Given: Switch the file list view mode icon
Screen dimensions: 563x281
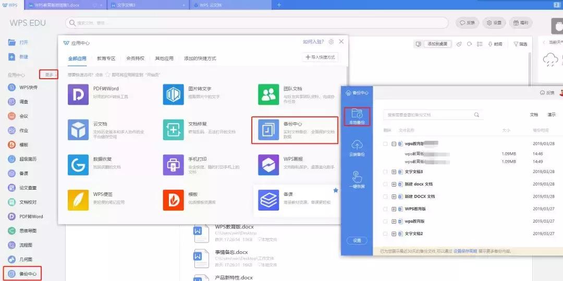Looking at the screenshot, I should coord(480,44).
